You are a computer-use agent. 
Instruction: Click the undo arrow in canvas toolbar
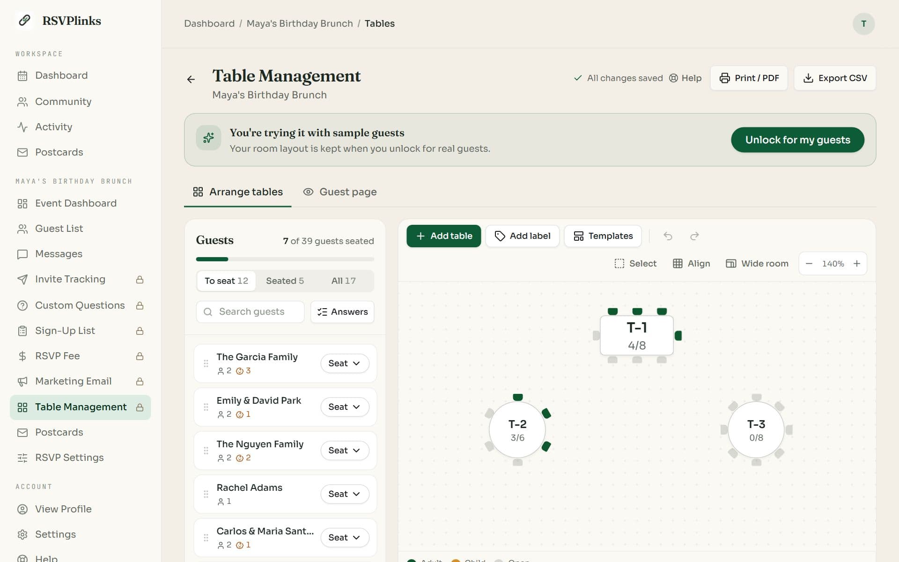[668, 236]
